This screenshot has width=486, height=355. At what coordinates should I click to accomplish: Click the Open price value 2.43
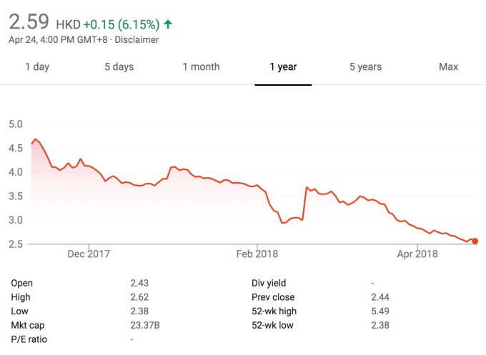[x=142, y=283]
